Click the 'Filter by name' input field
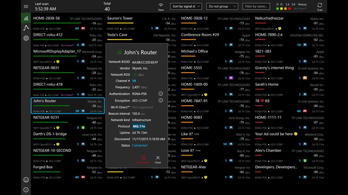348x195 pixels. pyautogui.click(x=257, y=6)
